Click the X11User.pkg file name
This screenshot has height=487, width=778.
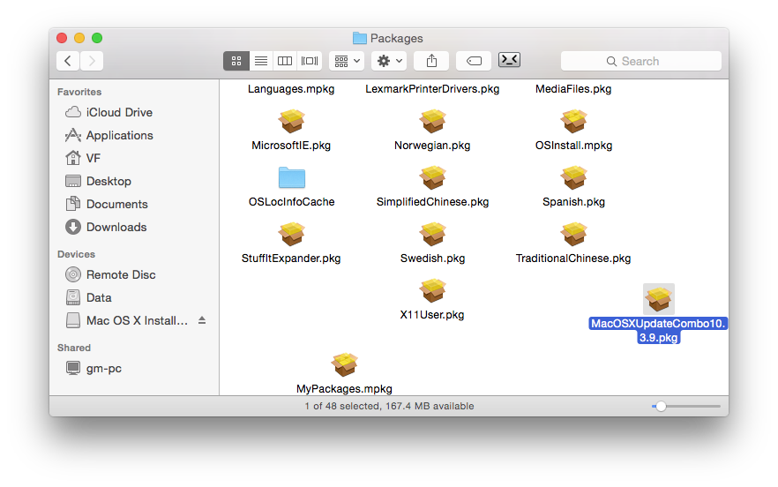[432, 315]
